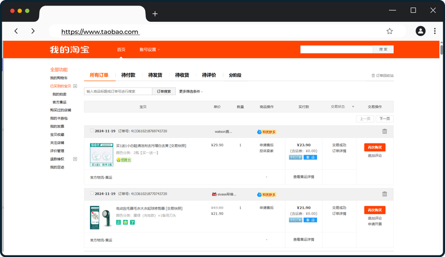Click 申请开票 on the sivass order
Image resolution: width=445 pixels, height=257 pixels.
click(374, 224)
